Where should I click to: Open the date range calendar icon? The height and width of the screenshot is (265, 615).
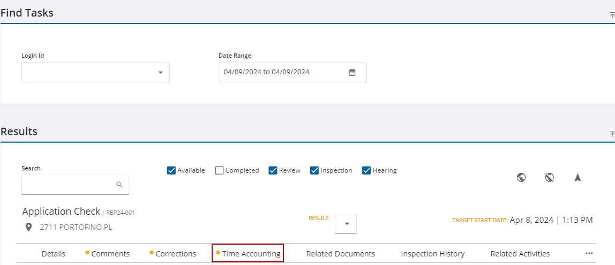pyautogui.click(x=352, y=73)
